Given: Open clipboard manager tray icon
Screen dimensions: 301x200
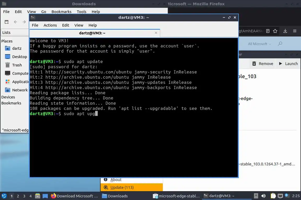Looking at the screenshot, I should point(273,196).
